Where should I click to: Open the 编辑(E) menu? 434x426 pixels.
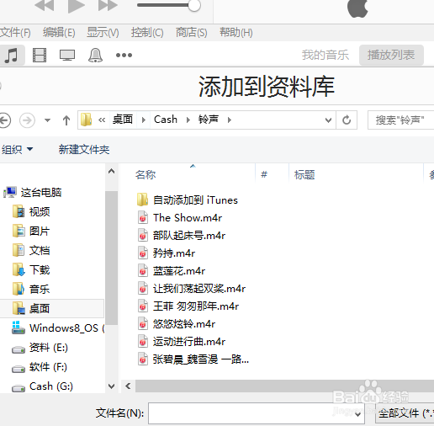(59, 33)
